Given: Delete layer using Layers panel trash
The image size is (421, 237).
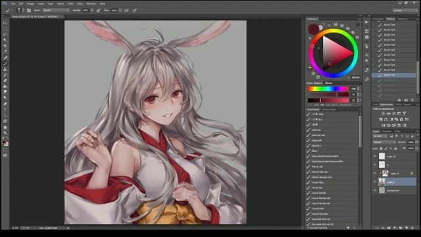Looking at the screenshot, I should coord(412,228).
